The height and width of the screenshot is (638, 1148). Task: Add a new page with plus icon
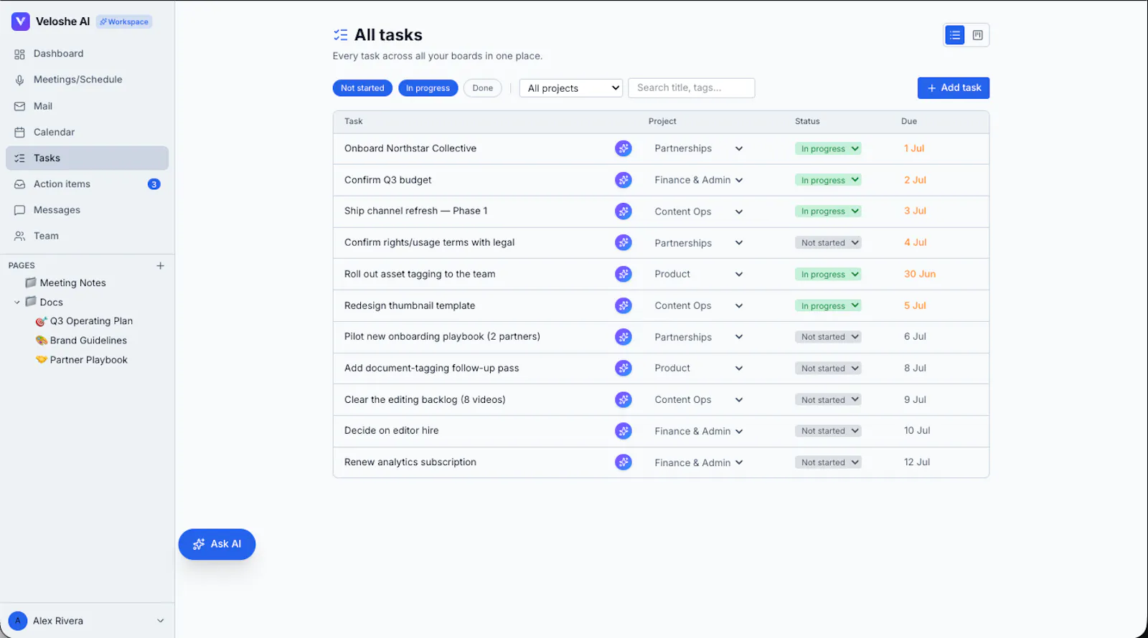click(x=160, y=265)
